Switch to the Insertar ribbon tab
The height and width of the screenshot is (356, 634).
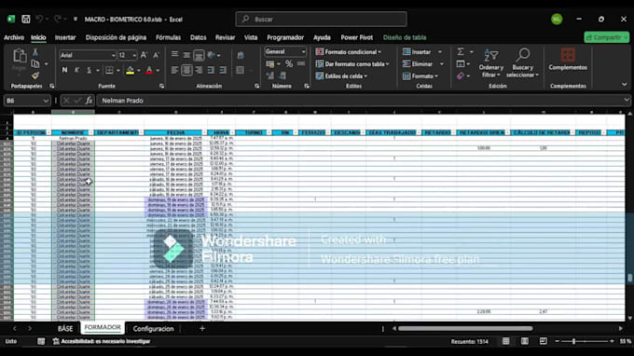tap(65, 37)
